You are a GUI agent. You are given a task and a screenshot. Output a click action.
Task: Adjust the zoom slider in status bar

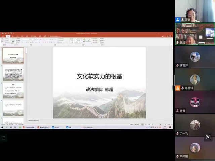(x=161, y=124)
